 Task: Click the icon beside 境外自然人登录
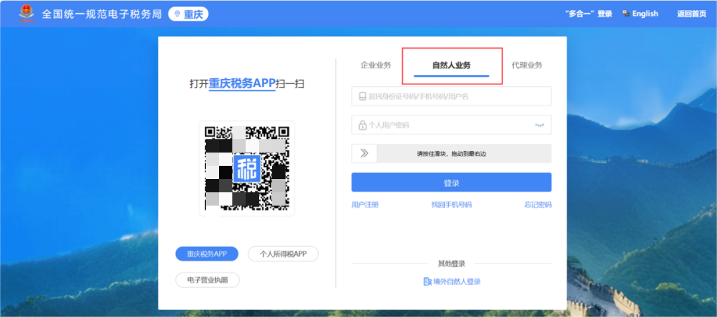[x=428, y=282]
